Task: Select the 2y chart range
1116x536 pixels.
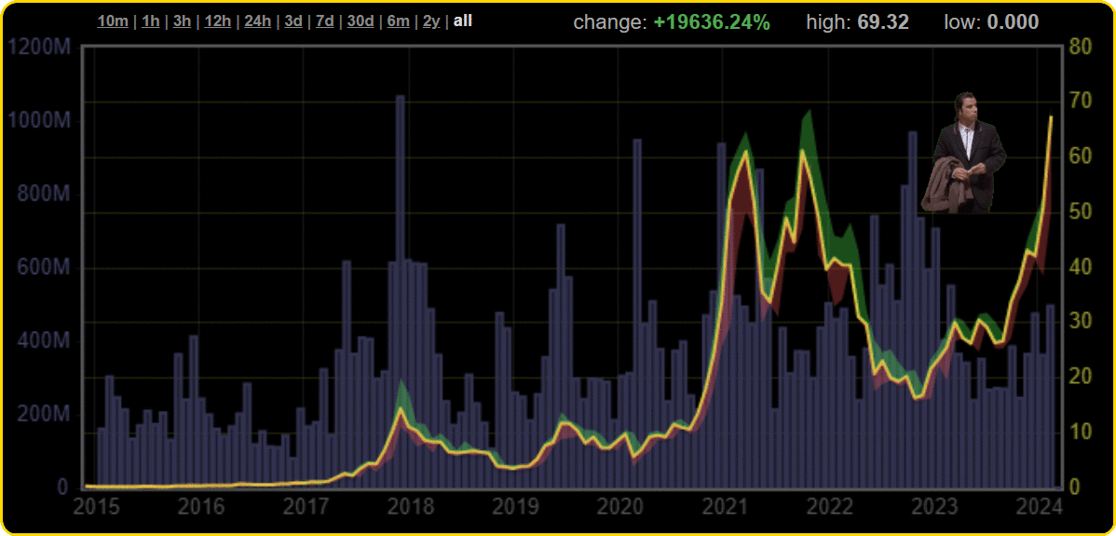Action: click(x=431, y=21)
